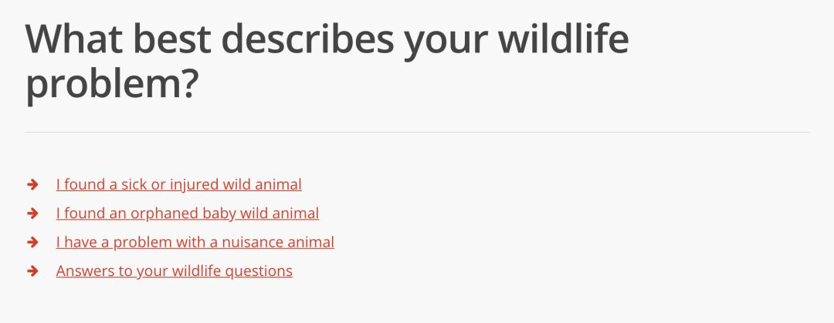834x323 pixels.
Task: Click arrow icon beside sick or injured link
Action: tap(32, 184)
